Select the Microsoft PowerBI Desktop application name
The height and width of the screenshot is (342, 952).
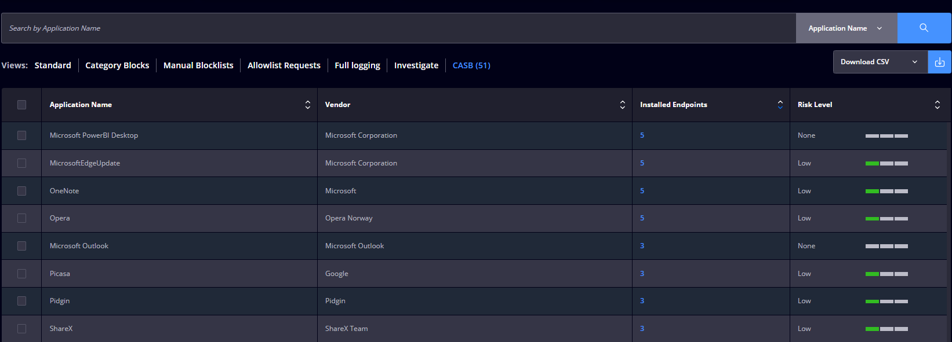pos(94,135)
